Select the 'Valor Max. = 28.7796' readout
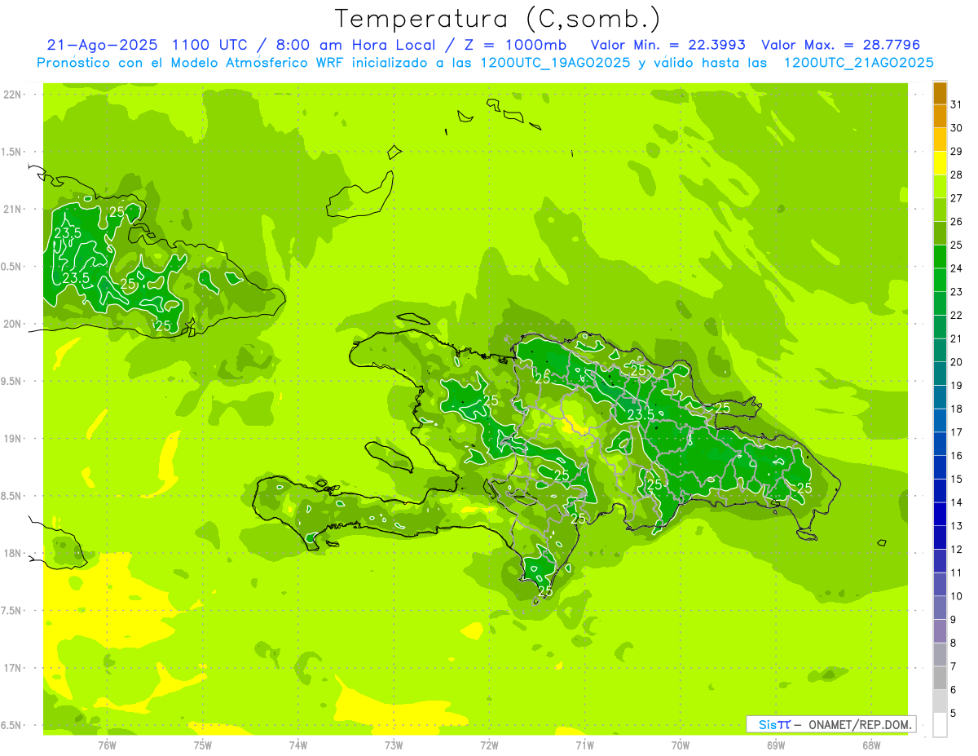This screenshot has width=978, height=756. pos(840,45)
